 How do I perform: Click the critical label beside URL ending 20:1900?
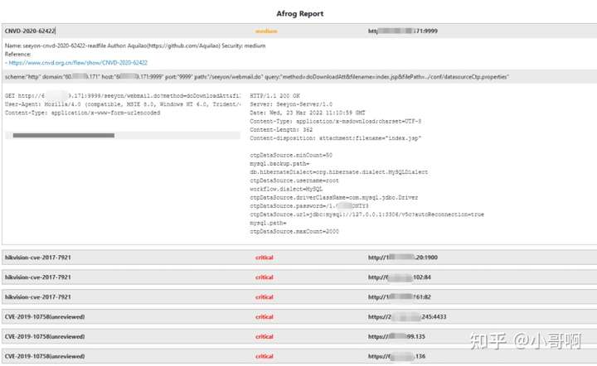coord(265,258)
